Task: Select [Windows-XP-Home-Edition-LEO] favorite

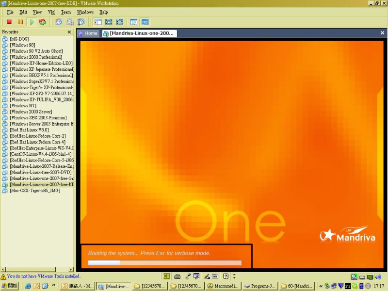Action: (41, 63)
